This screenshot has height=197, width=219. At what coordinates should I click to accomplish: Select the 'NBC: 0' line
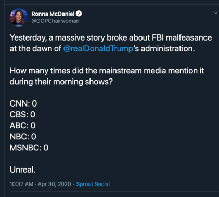click(23, 137)
